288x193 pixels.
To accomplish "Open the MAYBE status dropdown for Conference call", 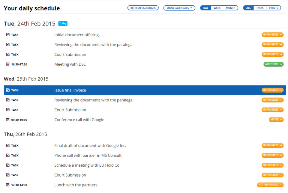I will tap(276, 120).
